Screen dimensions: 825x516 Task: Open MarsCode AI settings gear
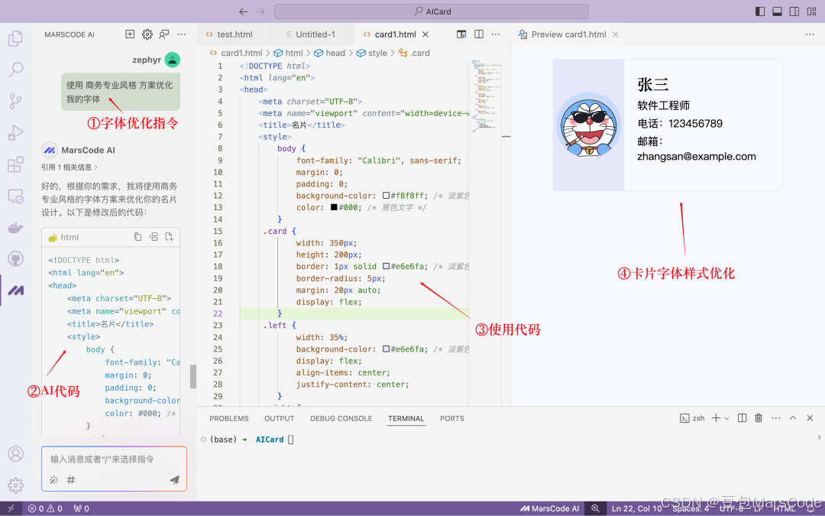(x=147, y=34)
